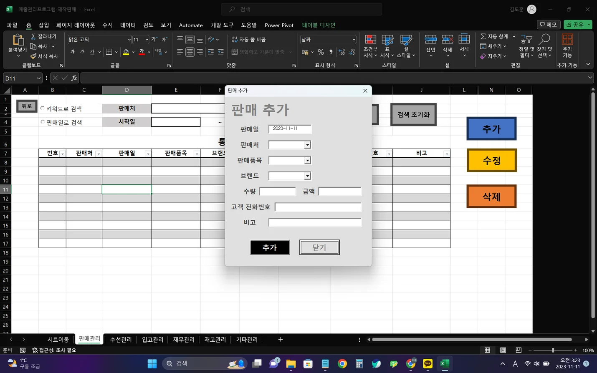
Task: Expand the 판매처 combo box in dialog
Action: (307, 145)
